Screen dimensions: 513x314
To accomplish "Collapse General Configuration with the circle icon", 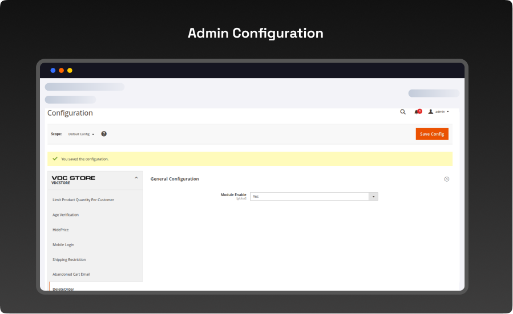I will click(x=446, y=179).
